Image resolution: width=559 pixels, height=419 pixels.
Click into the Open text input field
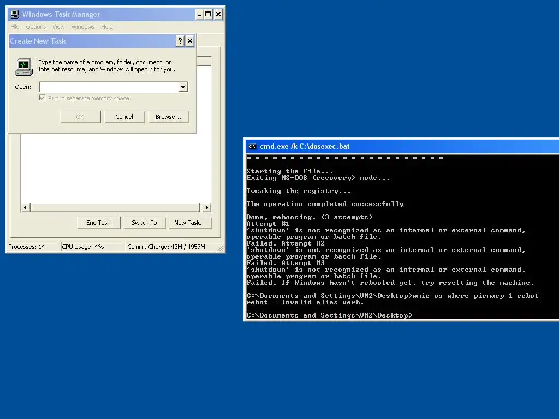[x=109, y=87]
